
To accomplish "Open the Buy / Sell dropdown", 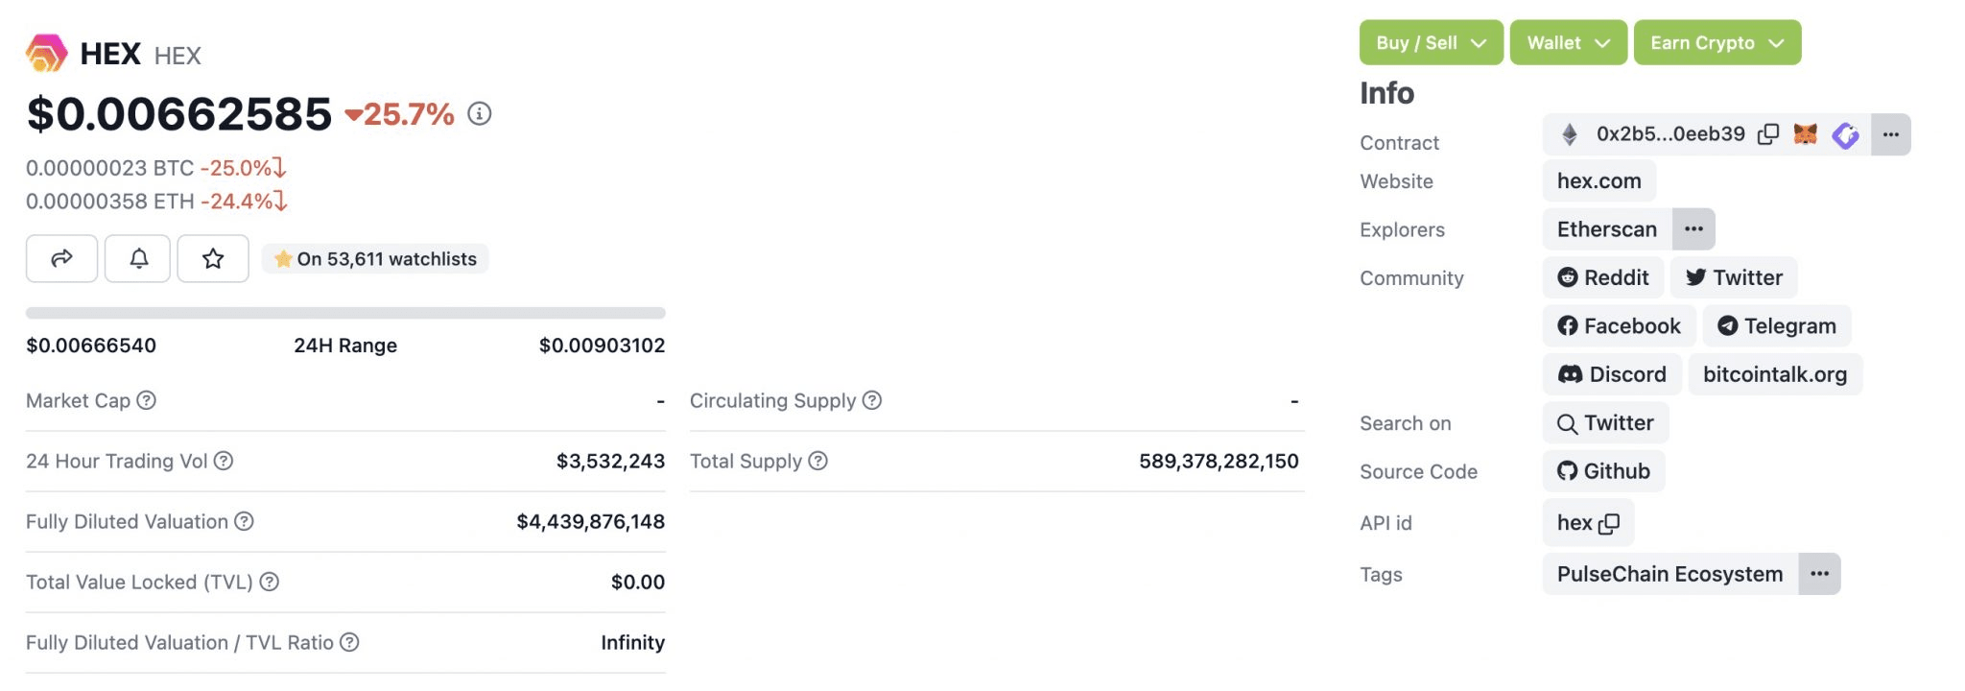I will 1431,42.
